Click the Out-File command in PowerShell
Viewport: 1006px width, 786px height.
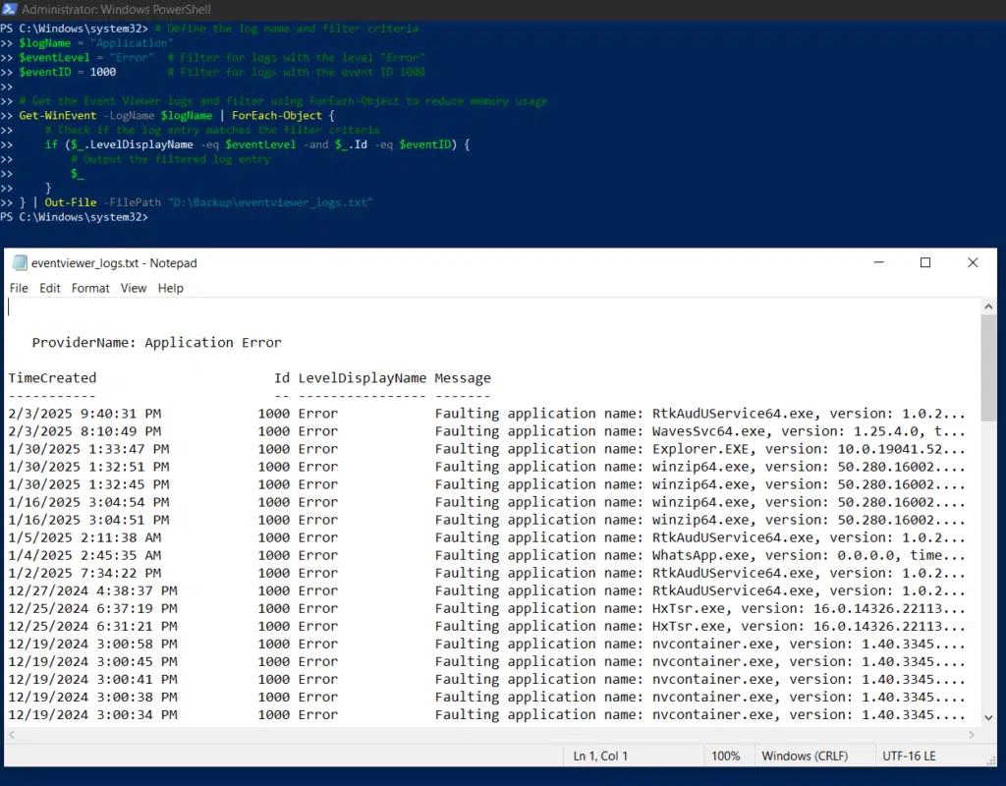(x=71, y=202)
